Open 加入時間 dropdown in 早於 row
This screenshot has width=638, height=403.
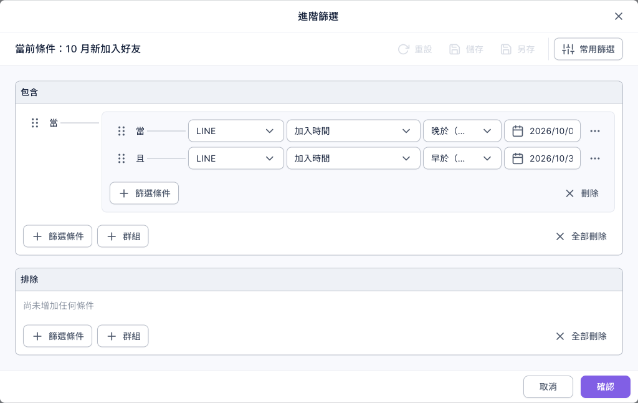pos(353,158)
